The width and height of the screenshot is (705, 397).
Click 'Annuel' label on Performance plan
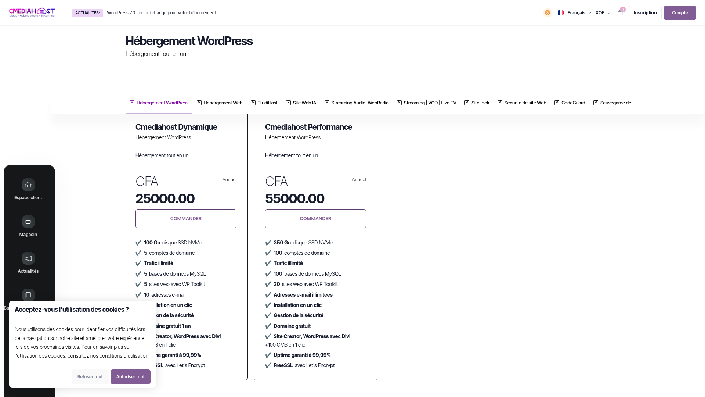point(359,180)
